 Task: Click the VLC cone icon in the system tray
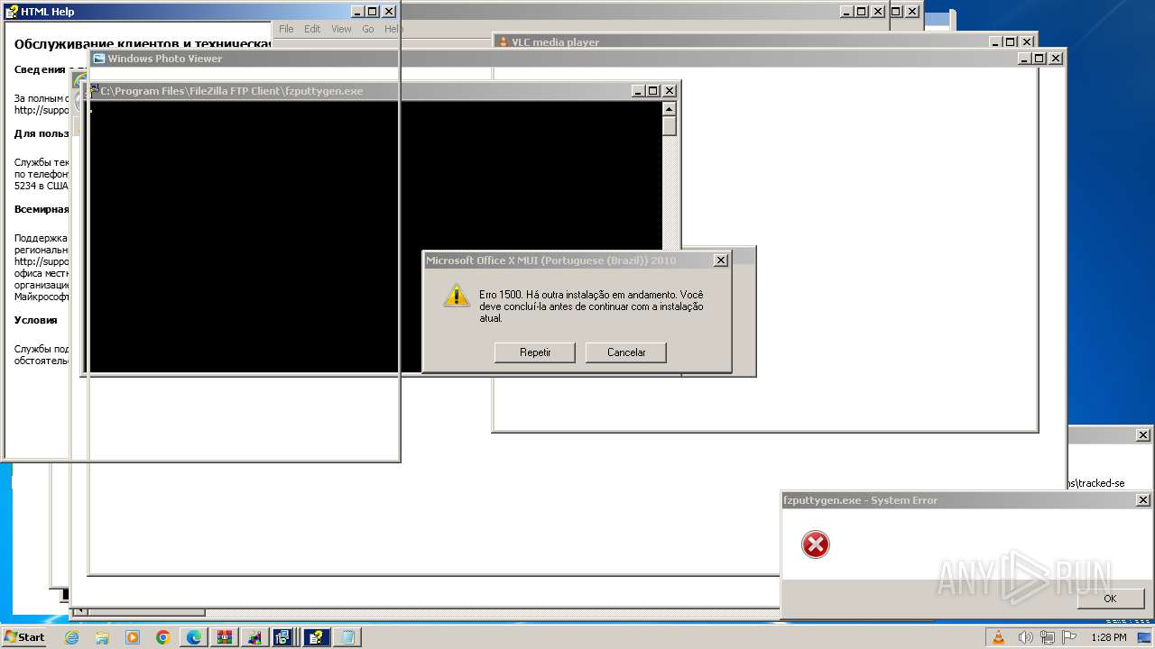tap(999, 637)
